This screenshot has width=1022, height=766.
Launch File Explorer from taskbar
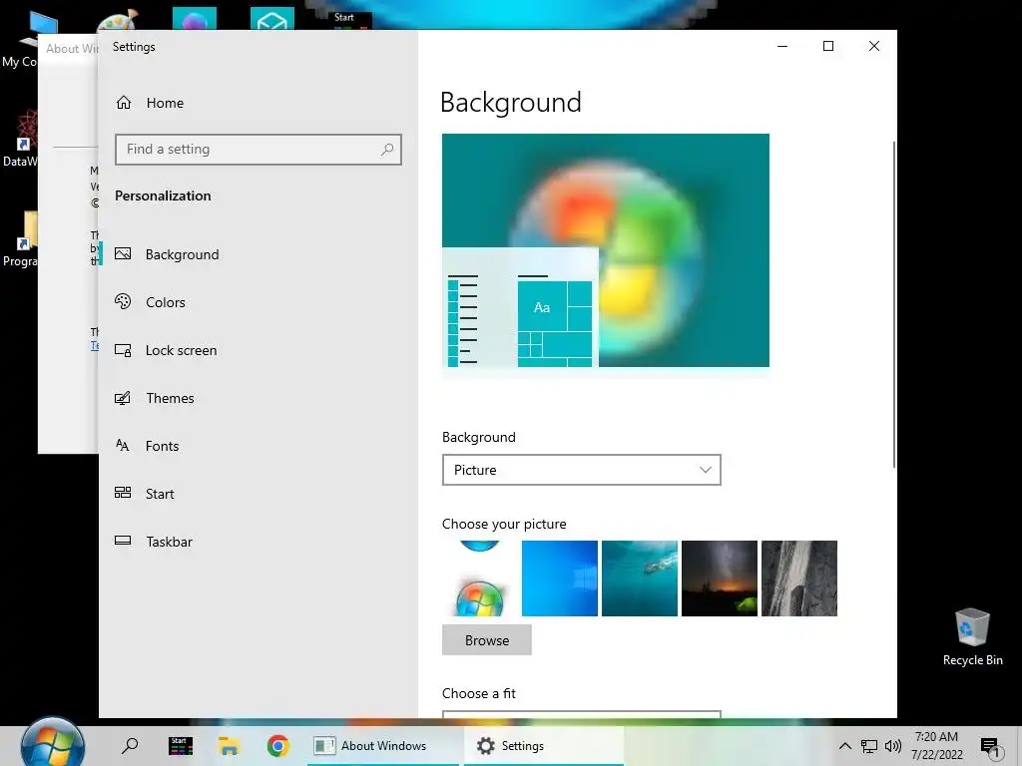click(x=229, y=745)
